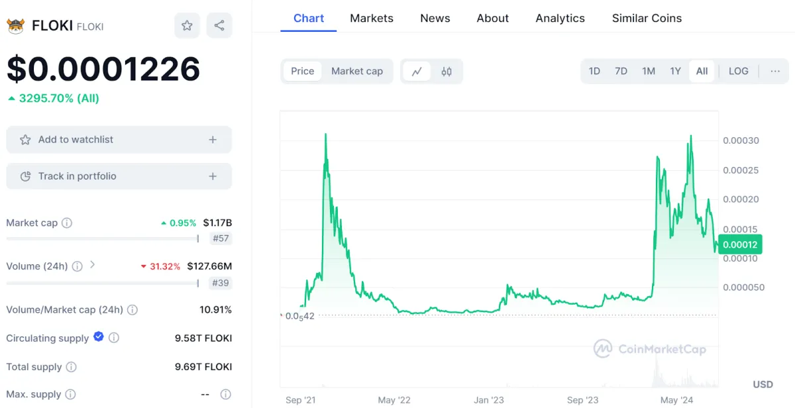795x408 pixels.
Task: Click the Market cap rank progress bar
Action: [x=103, y=238]
